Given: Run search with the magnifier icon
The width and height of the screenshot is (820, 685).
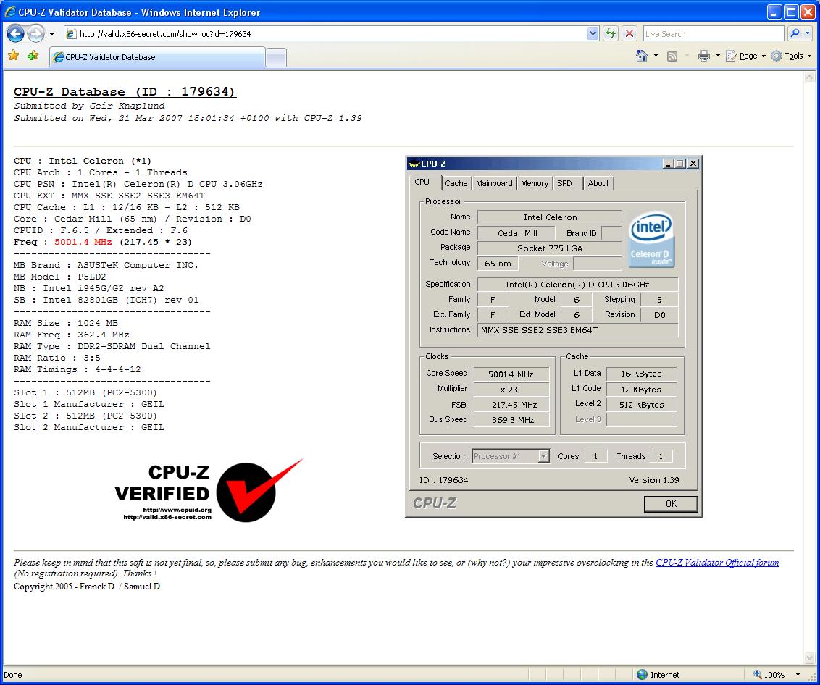Looking at the screenshot, I should click(795, 33).
